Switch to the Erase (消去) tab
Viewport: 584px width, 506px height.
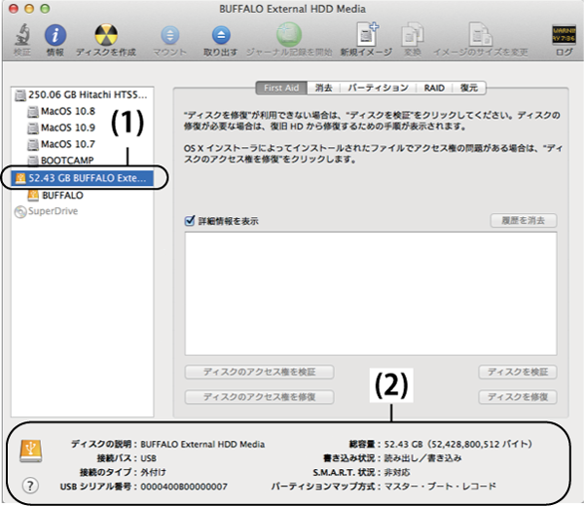323,88
